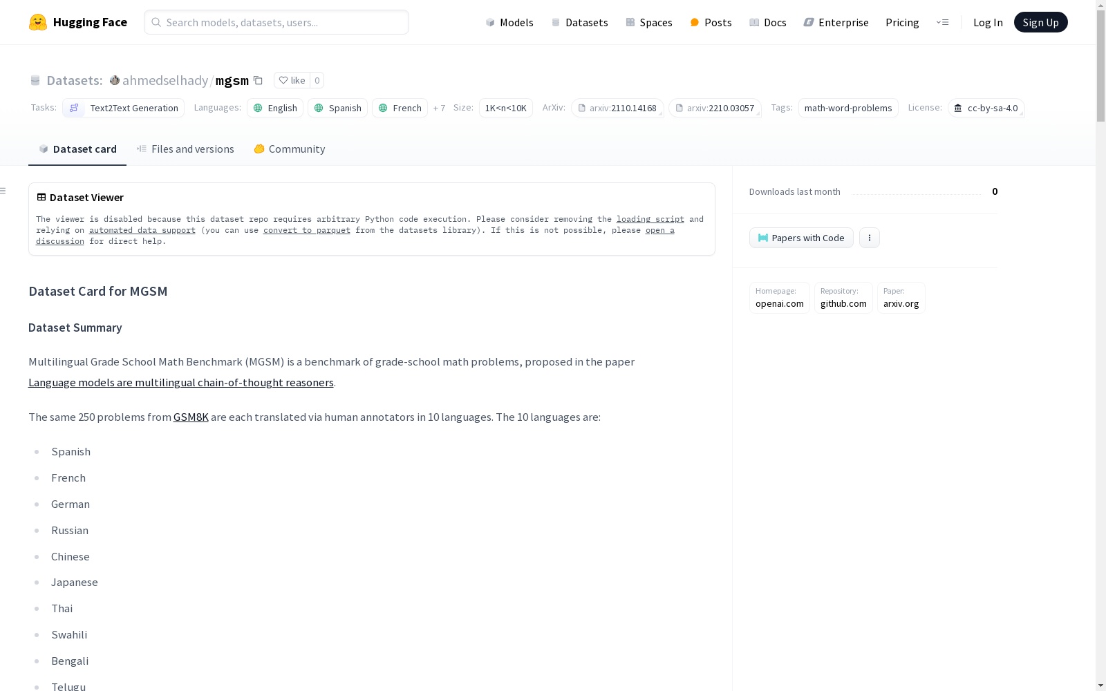1106x691 pixels.
Task: Focus the search models and datasets field
Action: pos(276,22)
